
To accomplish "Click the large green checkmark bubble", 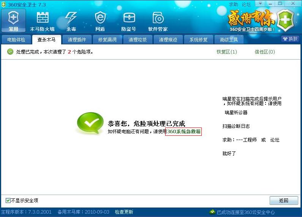I will point(90,123).
